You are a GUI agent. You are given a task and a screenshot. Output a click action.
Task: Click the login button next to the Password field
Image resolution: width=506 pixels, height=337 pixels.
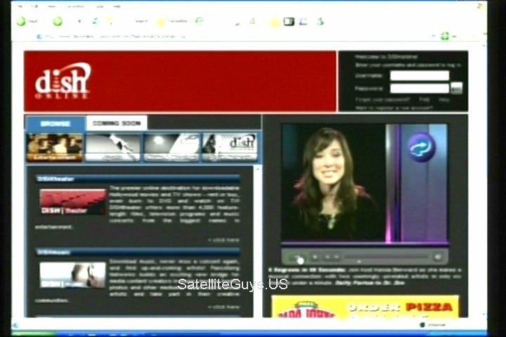coord(456,88)
